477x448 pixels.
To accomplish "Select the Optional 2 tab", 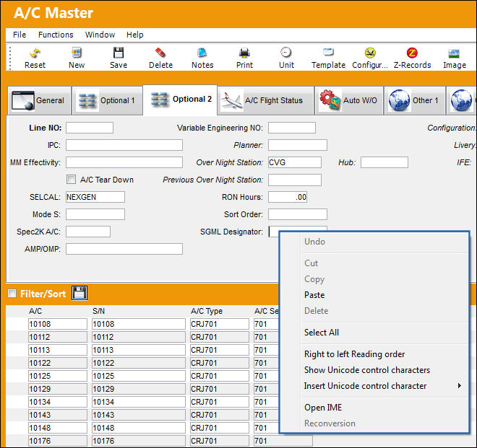I will click(x=180, y=100).
